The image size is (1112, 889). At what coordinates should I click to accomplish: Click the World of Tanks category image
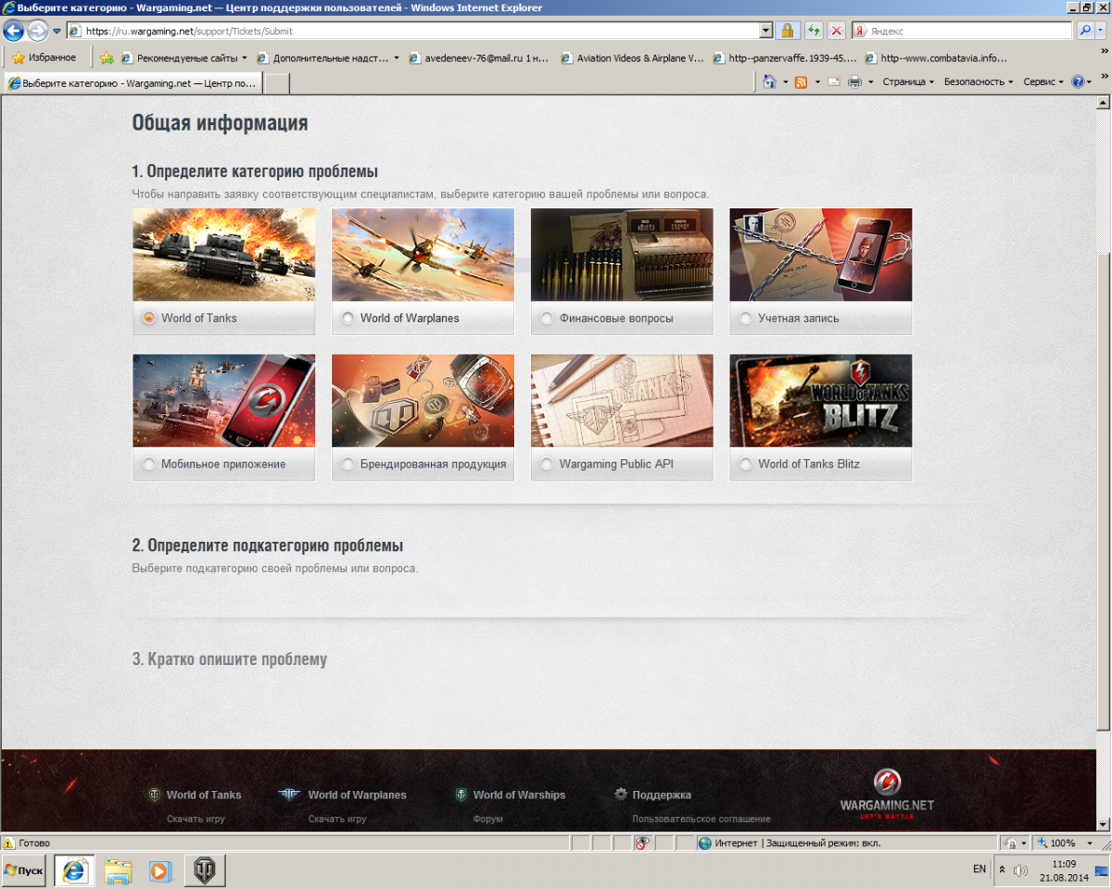click(223, 255)
